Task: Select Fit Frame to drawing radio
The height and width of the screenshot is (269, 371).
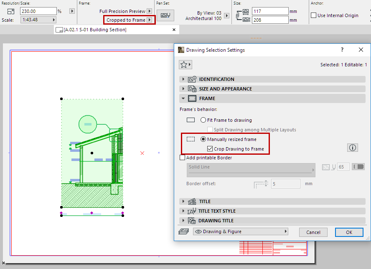Action: pos(203,120)
